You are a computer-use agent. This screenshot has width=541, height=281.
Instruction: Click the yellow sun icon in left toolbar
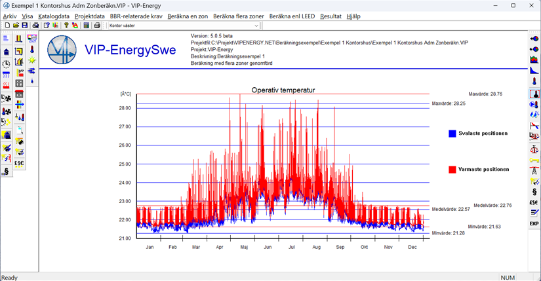[x=31, y=60]
